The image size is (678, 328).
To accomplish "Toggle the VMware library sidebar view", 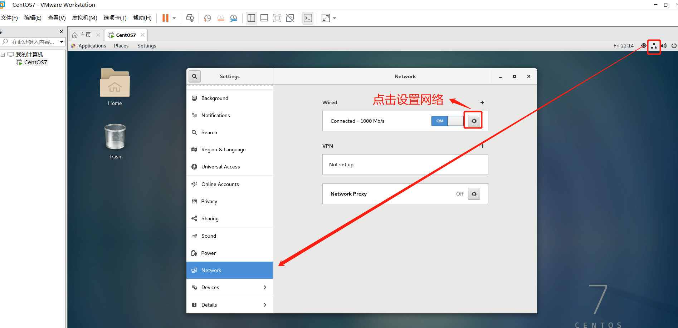I will 252,18.
